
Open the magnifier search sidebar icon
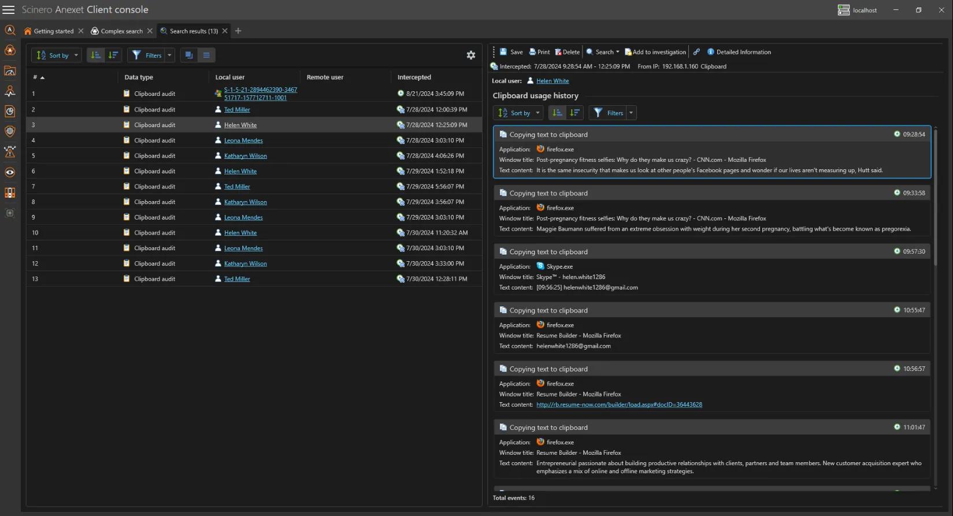(x=10, y=30)
